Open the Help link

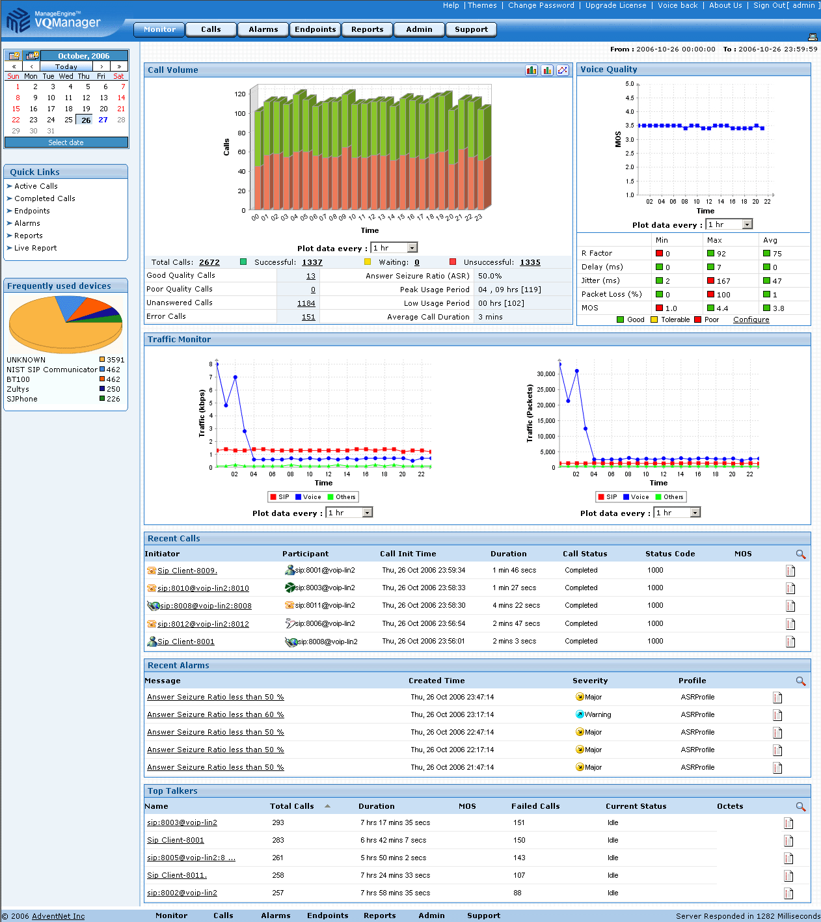point(451,5)
